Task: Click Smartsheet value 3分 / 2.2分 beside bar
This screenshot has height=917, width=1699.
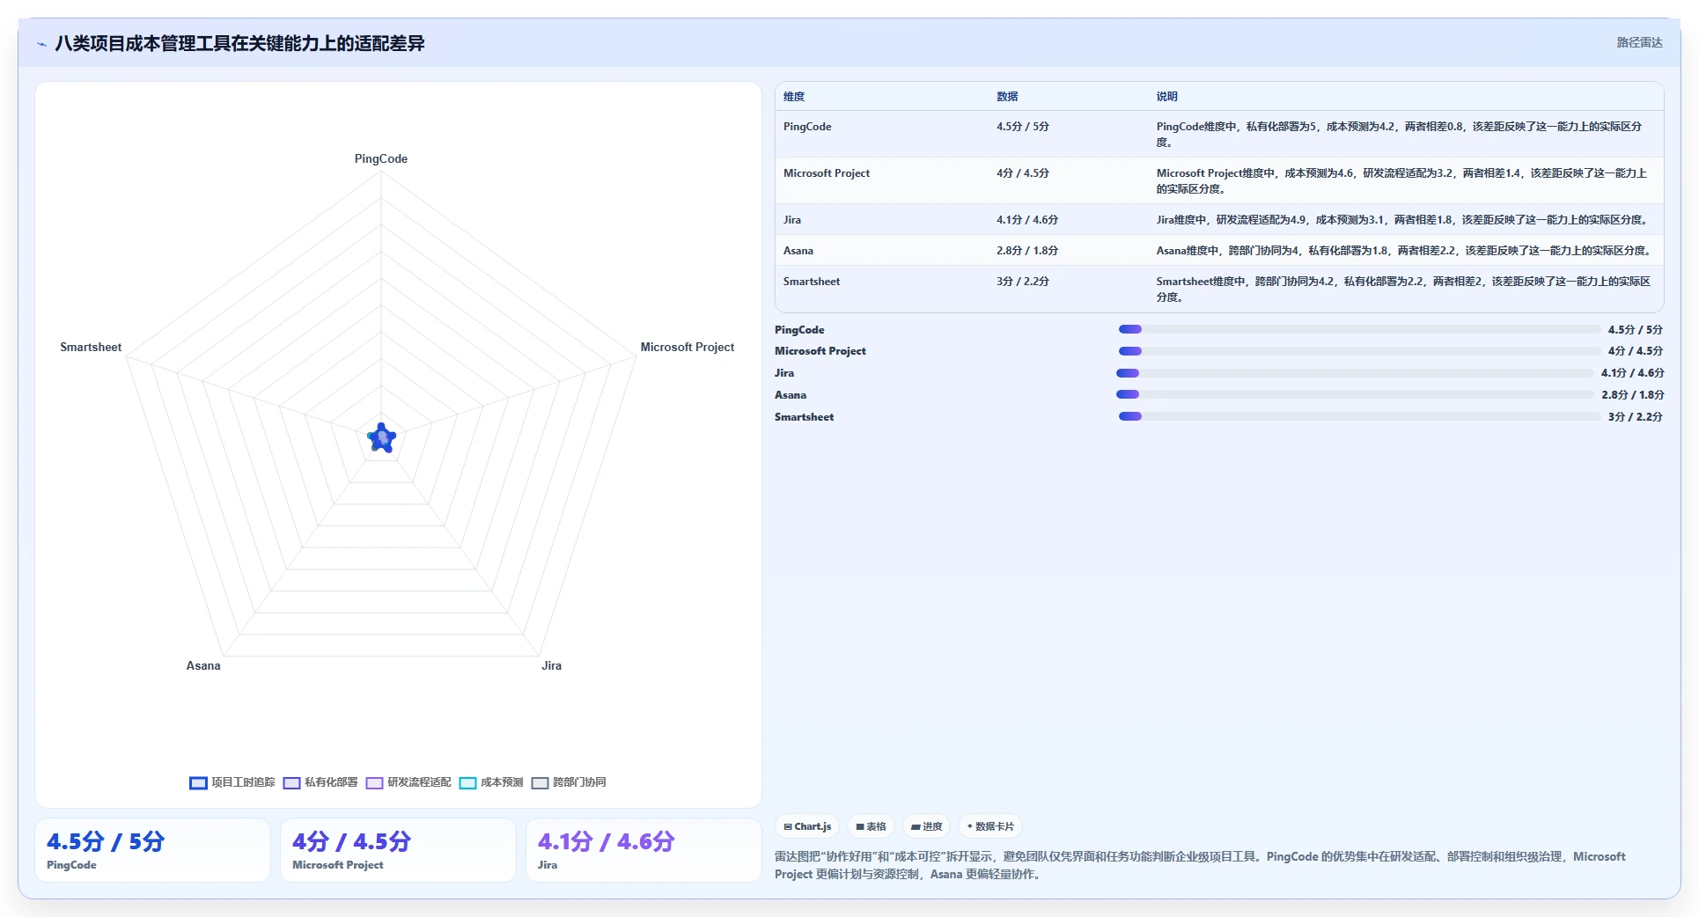Action: [1636, 417]
